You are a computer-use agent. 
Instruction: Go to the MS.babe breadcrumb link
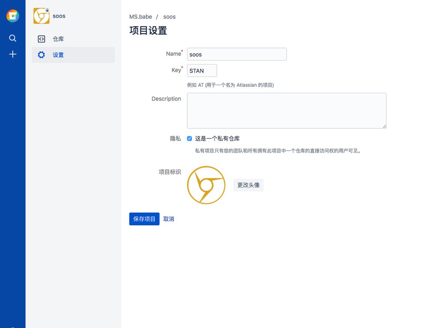coord(141,17)
